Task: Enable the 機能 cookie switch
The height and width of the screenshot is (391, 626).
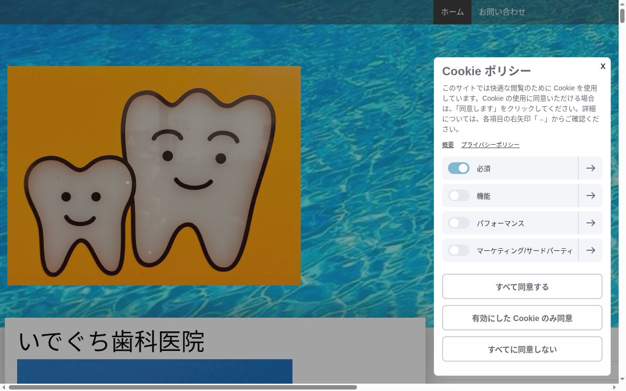Action: tap(459, 195)
